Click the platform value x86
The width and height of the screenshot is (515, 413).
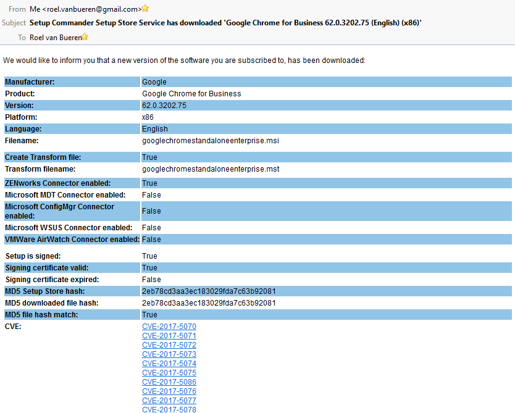148,117
